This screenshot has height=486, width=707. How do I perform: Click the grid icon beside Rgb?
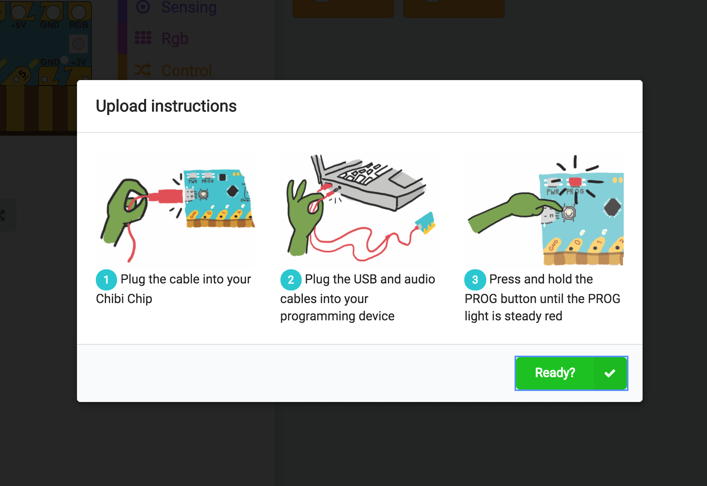click(144, 38)
